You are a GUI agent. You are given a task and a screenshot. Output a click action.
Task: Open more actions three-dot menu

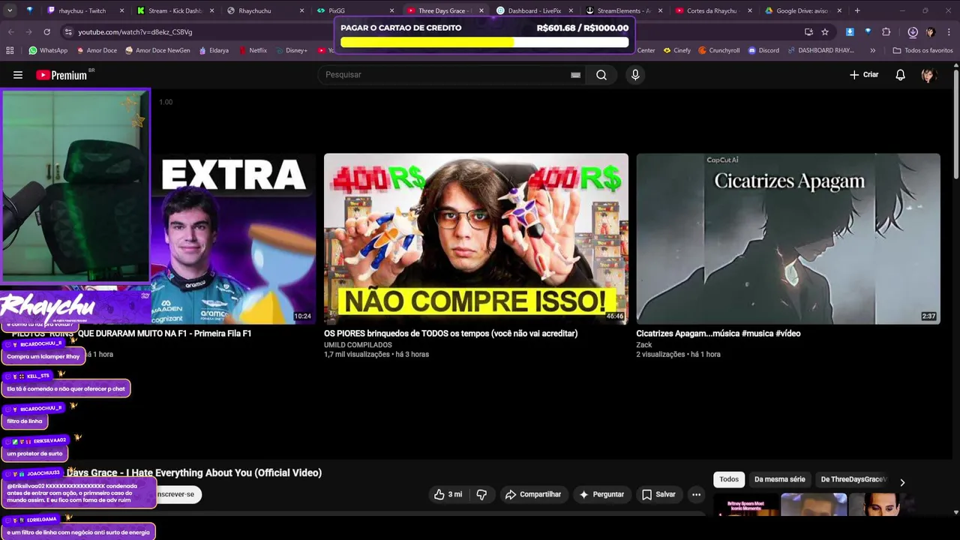point(696,494)
